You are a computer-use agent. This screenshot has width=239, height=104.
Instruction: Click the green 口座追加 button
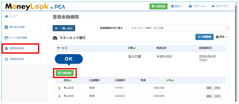[65, 73]
